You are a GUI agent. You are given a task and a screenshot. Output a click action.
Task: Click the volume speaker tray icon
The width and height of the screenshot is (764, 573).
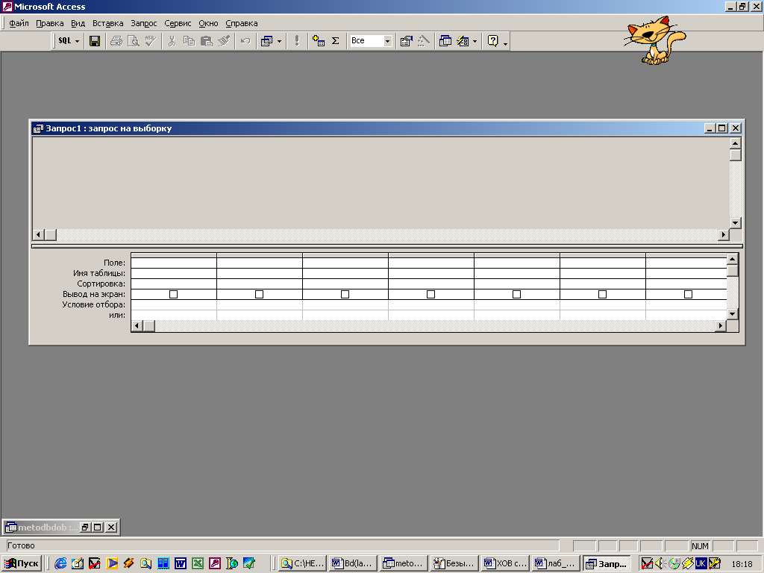coord(660,563)
